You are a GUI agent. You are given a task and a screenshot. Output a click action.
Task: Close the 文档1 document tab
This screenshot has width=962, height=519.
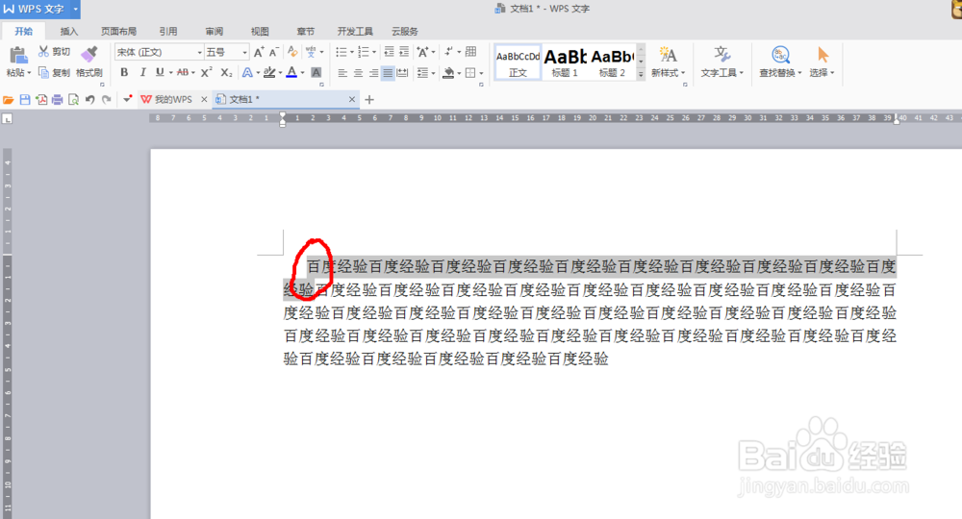tap(351, 99)
